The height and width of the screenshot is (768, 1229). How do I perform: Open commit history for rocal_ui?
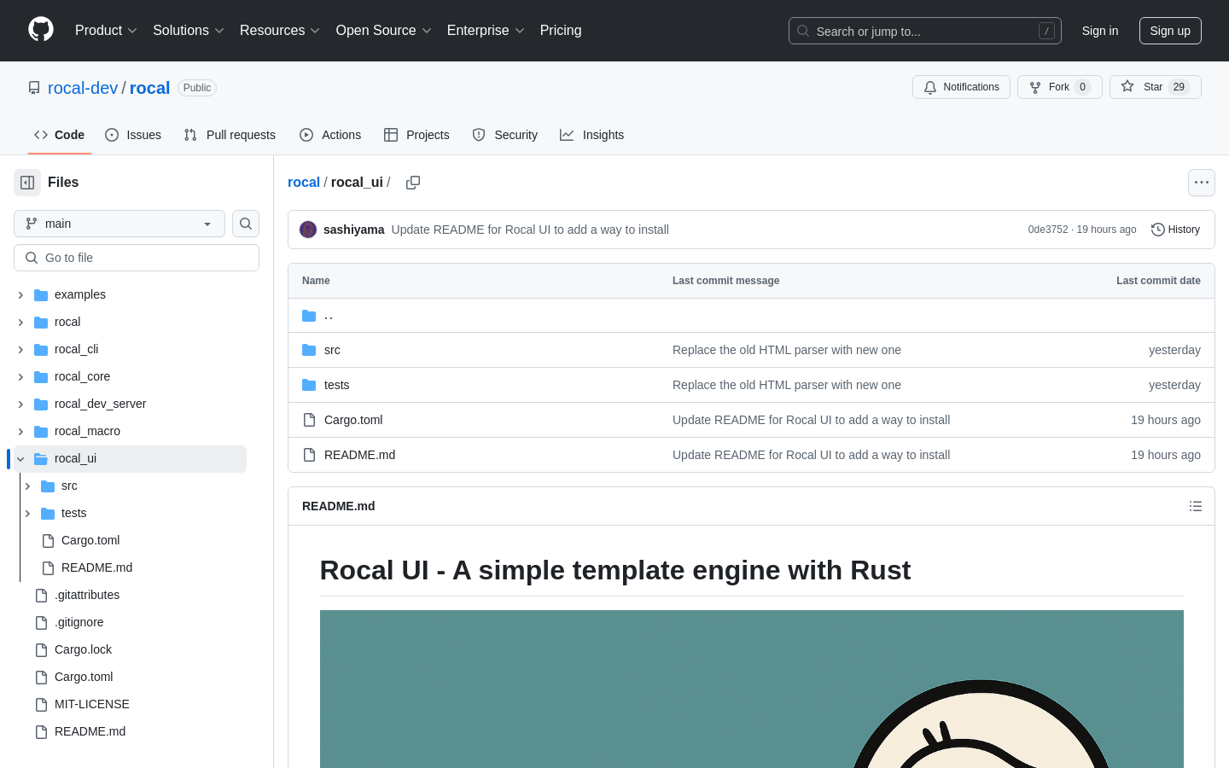(1175, 230)
